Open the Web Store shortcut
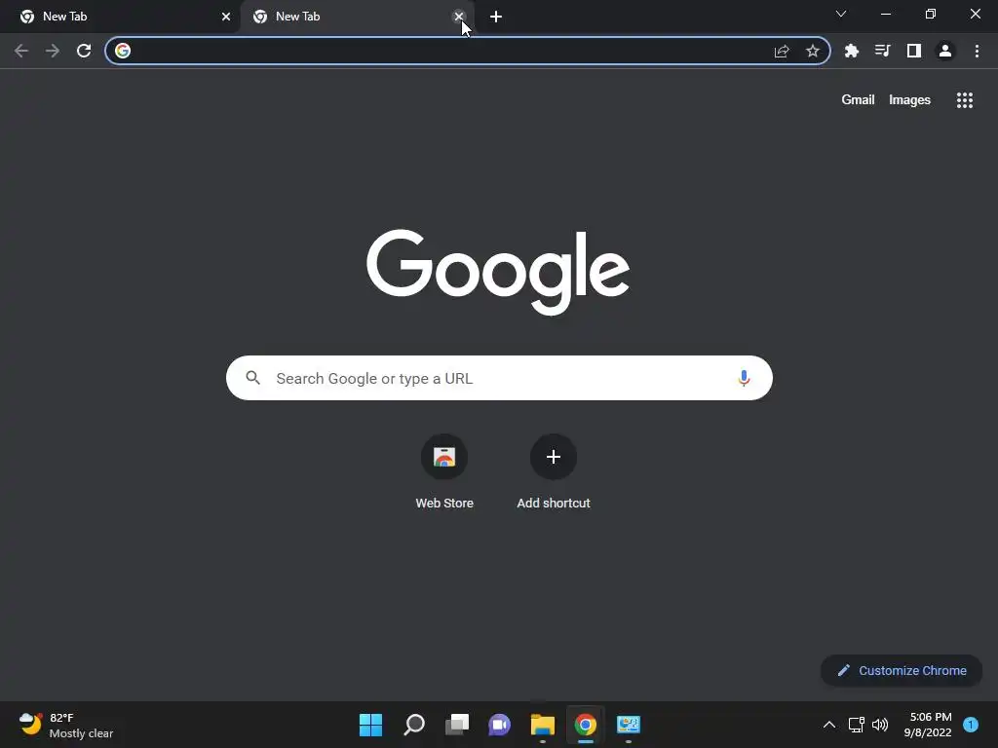998x748 pixels. point(444,457)
